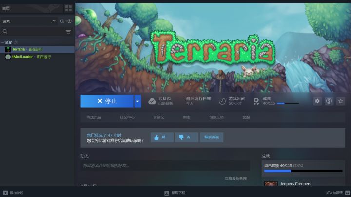351x197 pixels.
Task: Click the header 成就 40/115 text
Action: coord(269,101)
